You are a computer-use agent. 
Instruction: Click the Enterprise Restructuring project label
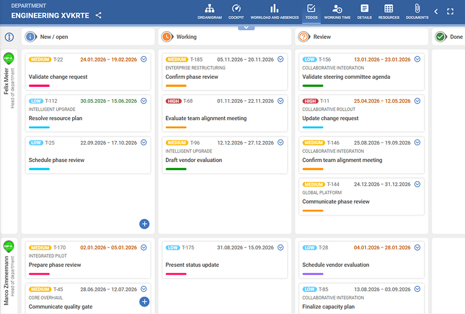point(195,68)
